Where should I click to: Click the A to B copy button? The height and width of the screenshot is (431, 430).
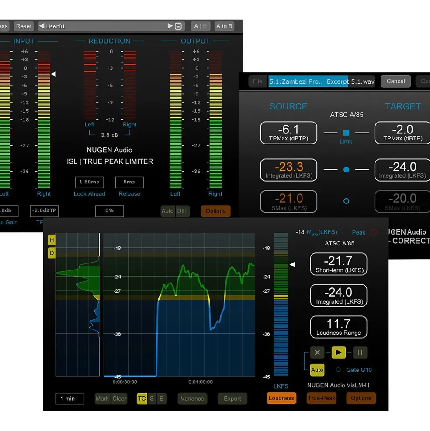pos(224,26)
